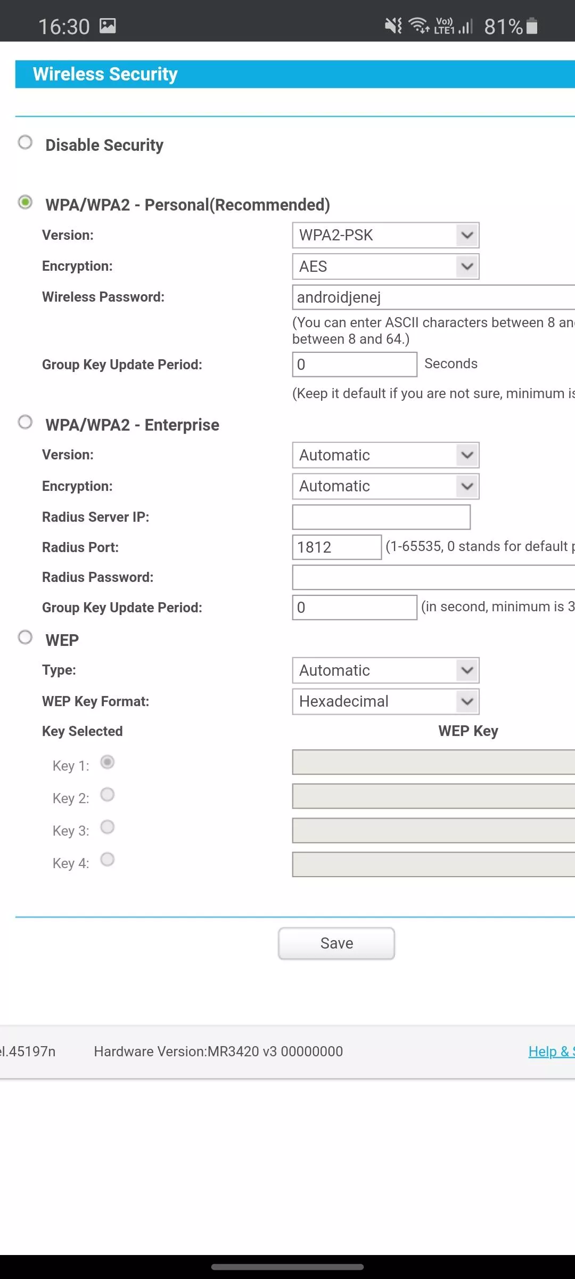Click the Radius Port field showing 1812
The image size is (575, 1279).
(x=336, y=547)
